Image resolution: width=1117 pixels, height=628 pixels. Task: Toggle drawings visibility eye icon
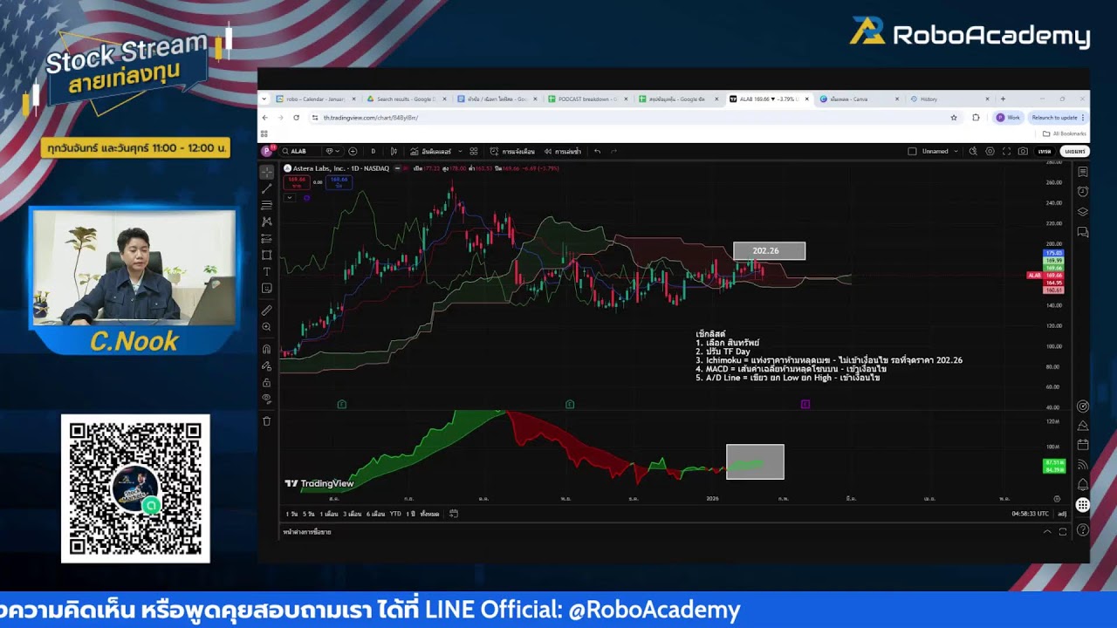[267, 399]
